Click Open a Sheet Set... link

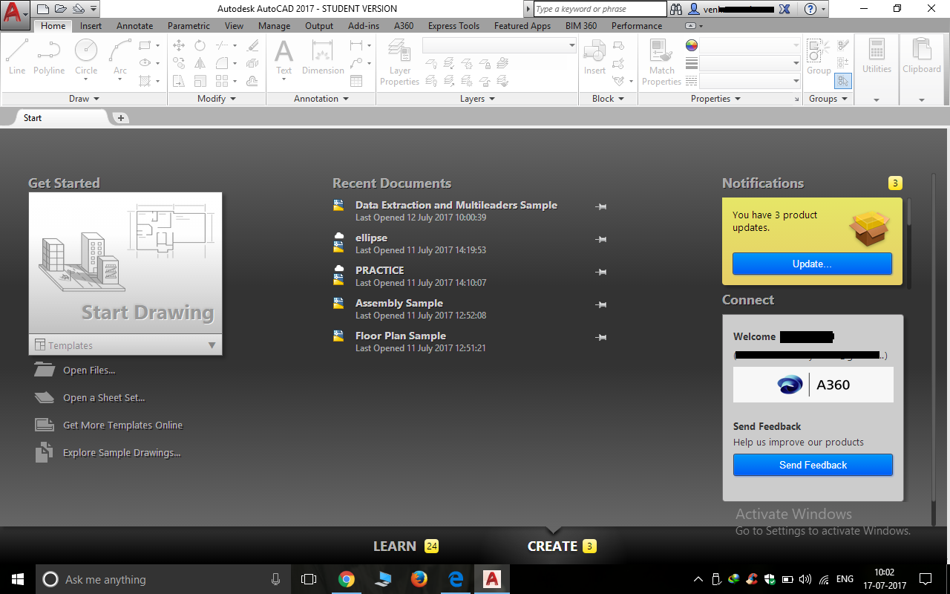pos(104,398)
